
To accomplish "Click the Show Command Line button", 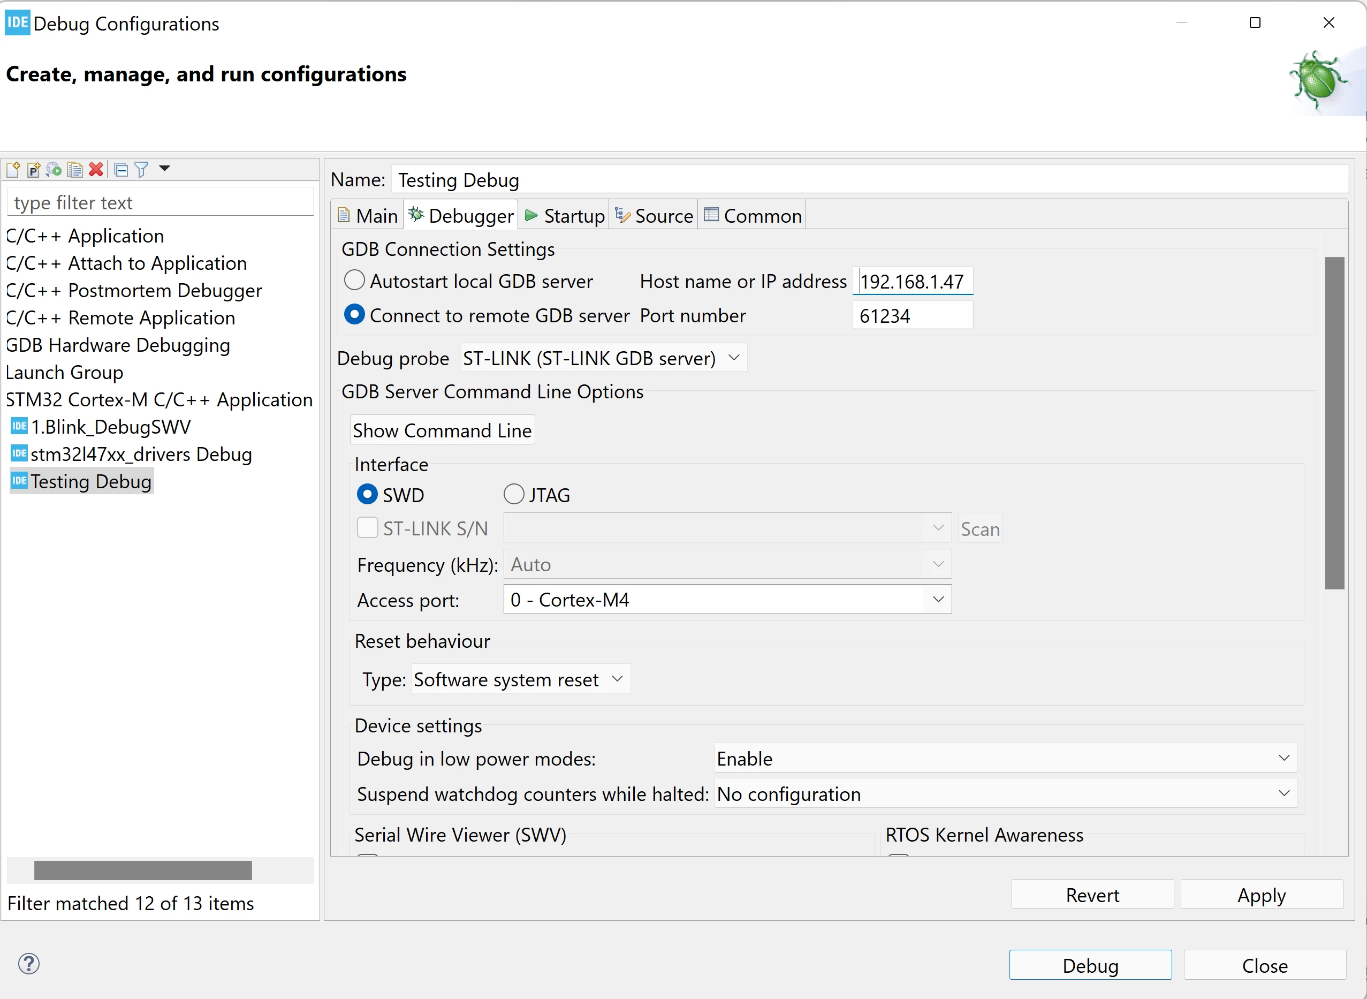I will point(442,430).
